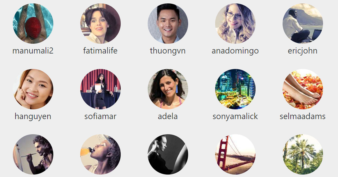Select the thuongvn username label
338x177 pixels.
pos(168,51)
